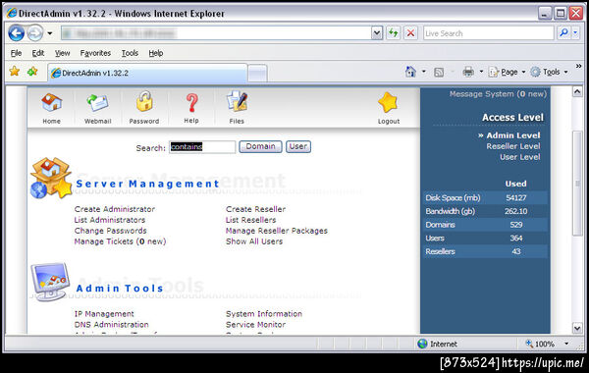Click the Add to Favorites star-plus icon

click(x=32, y=71)
